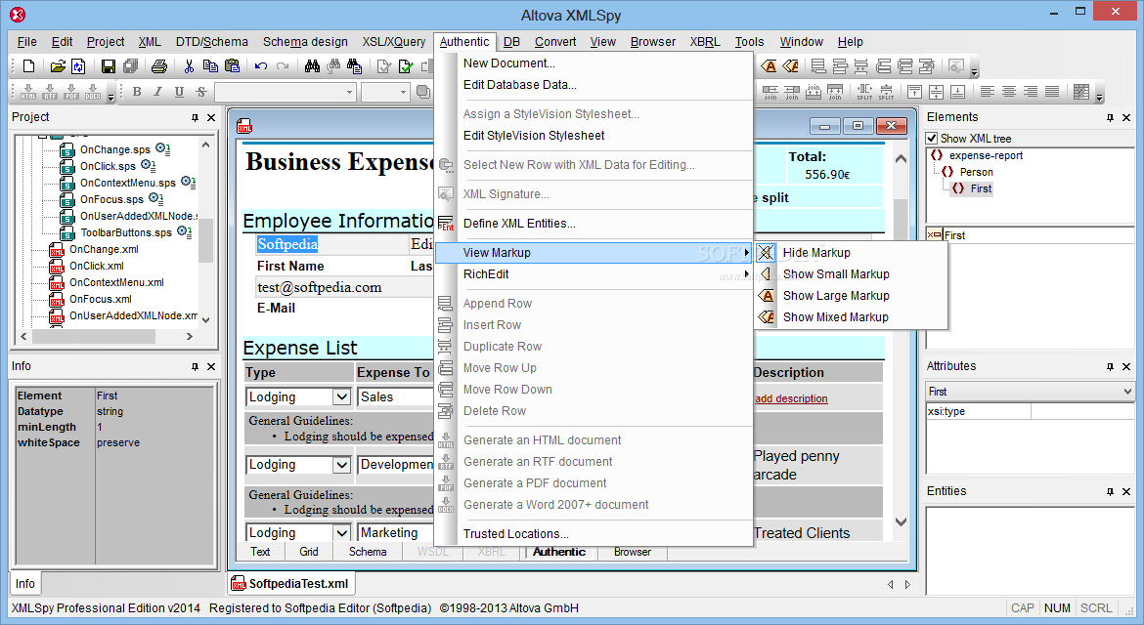Click the Find binoculars icon
Viewport: 1144px width, 625px height.
coord(312,66)
